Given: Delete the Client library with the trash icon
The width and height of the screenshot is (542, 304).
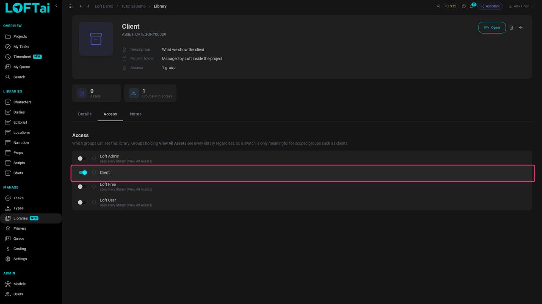Looking at the screenshot, I should coord(511,27).
